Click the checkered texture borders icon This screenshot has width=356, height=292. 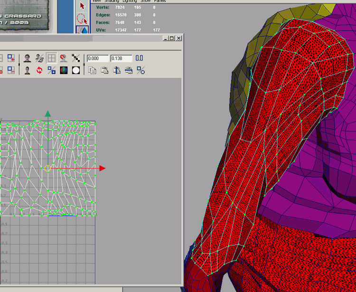tap(75, 58)
